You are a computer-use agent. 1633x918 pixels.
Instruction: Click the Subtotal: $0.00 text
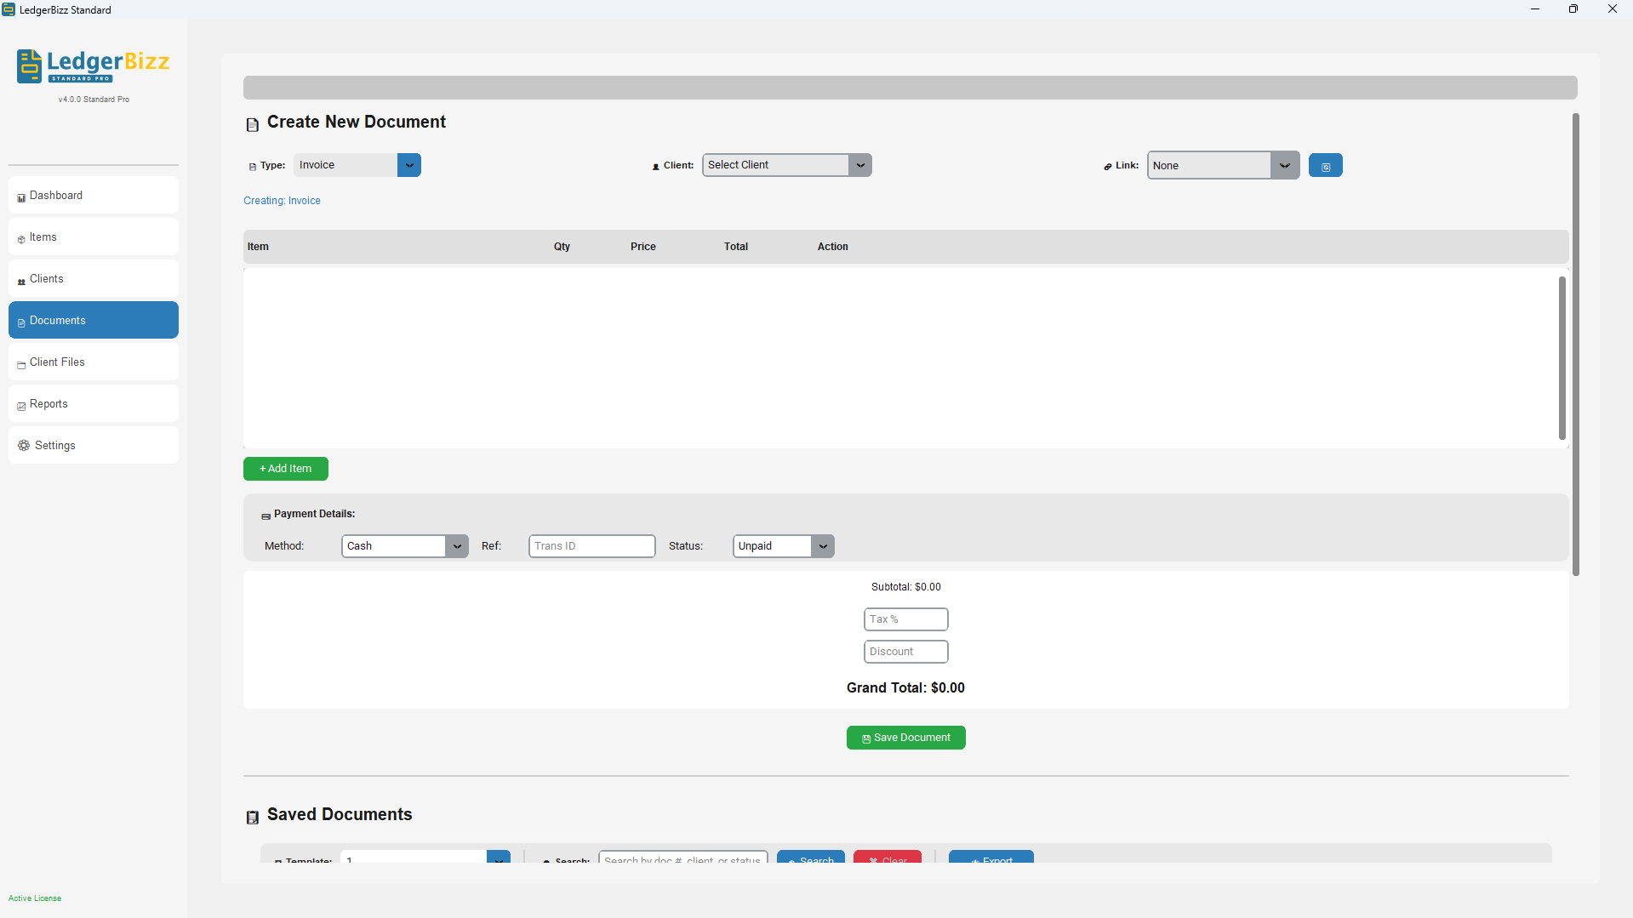click(906, 587)
